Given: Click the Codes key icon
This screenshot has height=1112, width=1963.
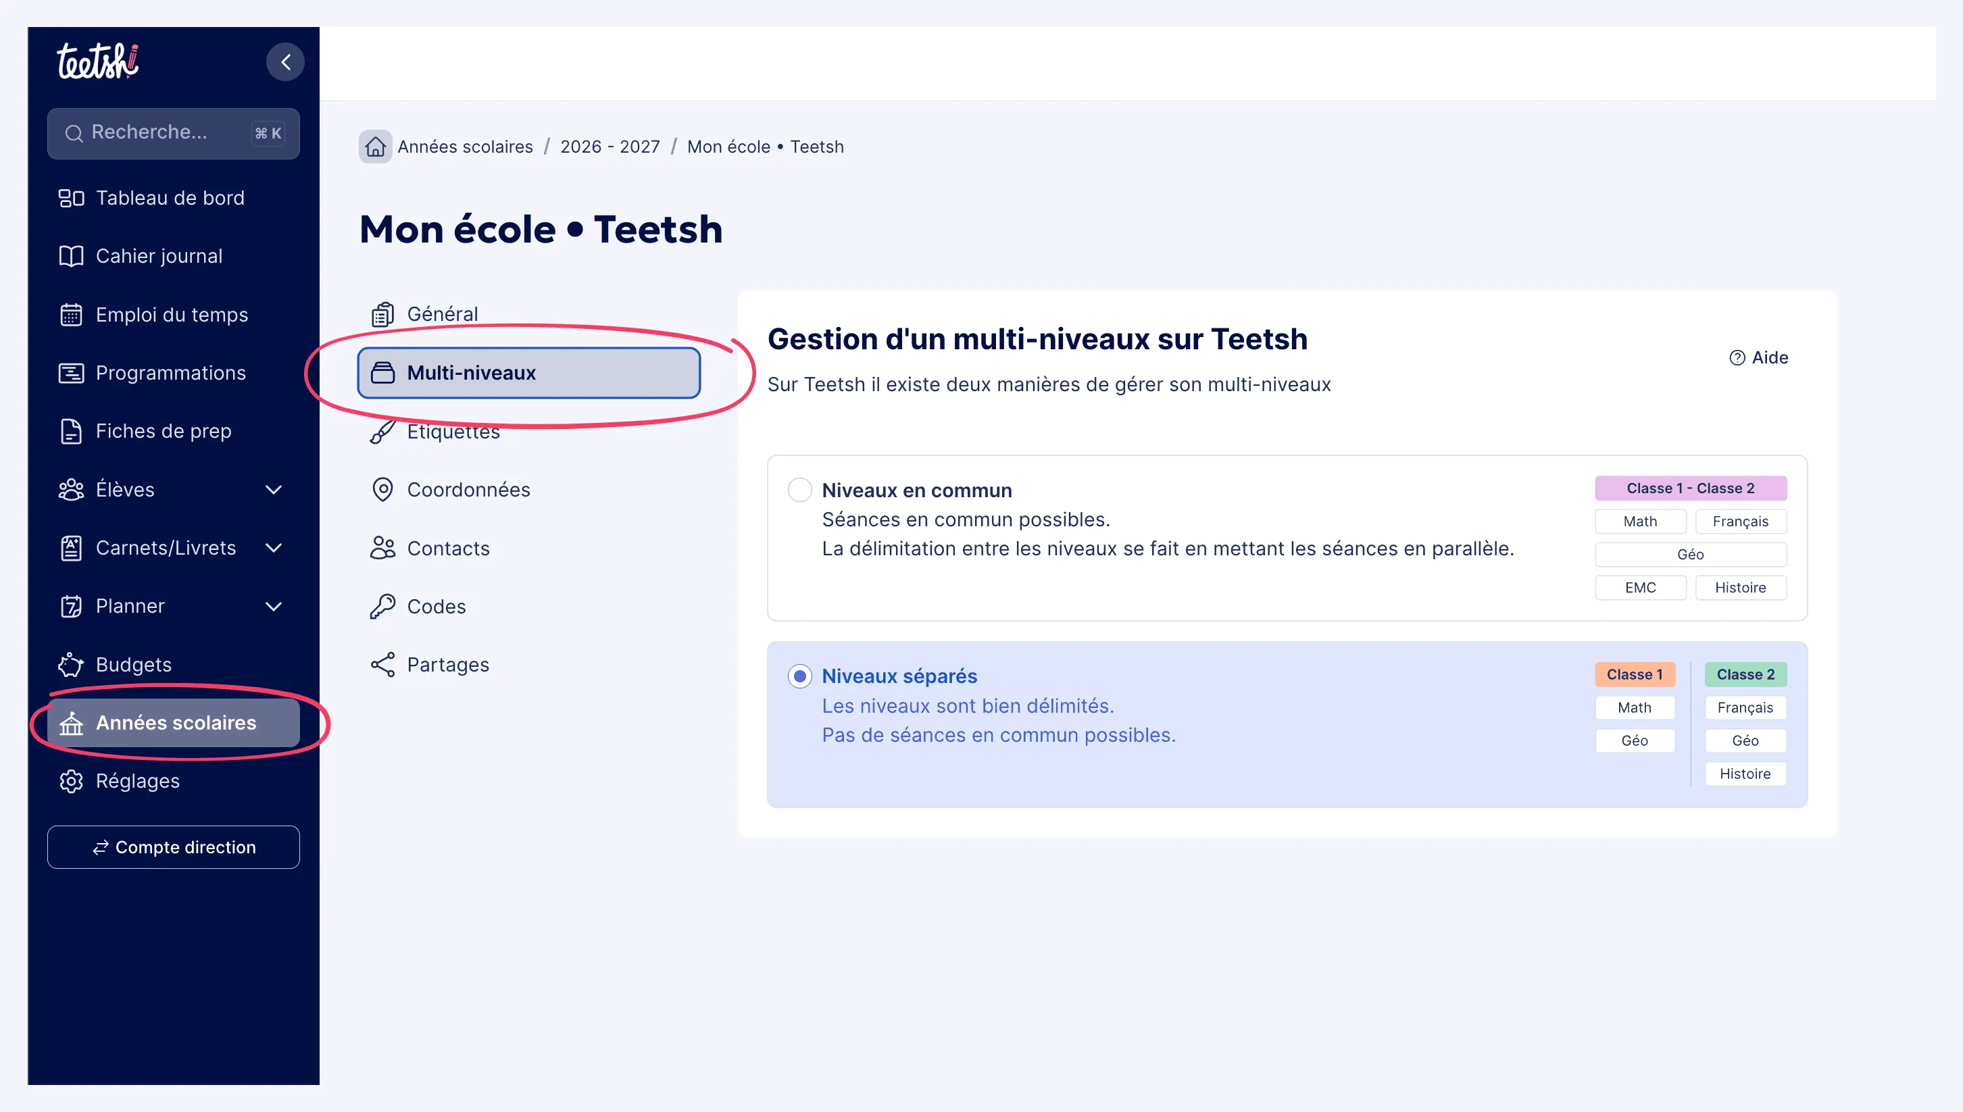Looking at the screenshot, I should pyautogui.click(x=382, y=607).
